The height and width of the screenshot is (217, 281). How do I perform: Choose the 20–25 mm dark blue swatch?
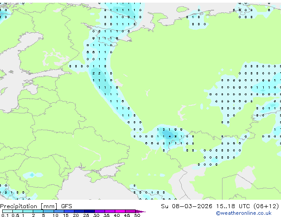pos(79,211)
